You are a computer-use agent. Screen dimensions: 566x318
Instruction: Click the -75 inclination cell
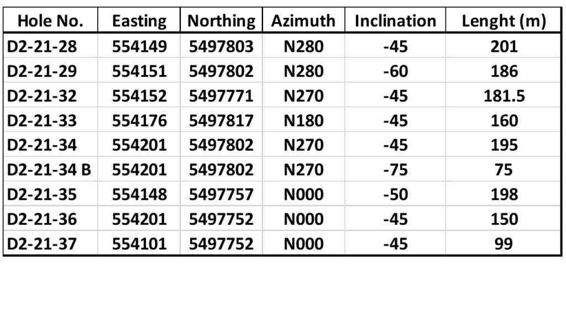(396, 170)
